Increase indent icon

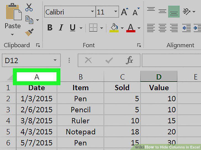[197, 28]
